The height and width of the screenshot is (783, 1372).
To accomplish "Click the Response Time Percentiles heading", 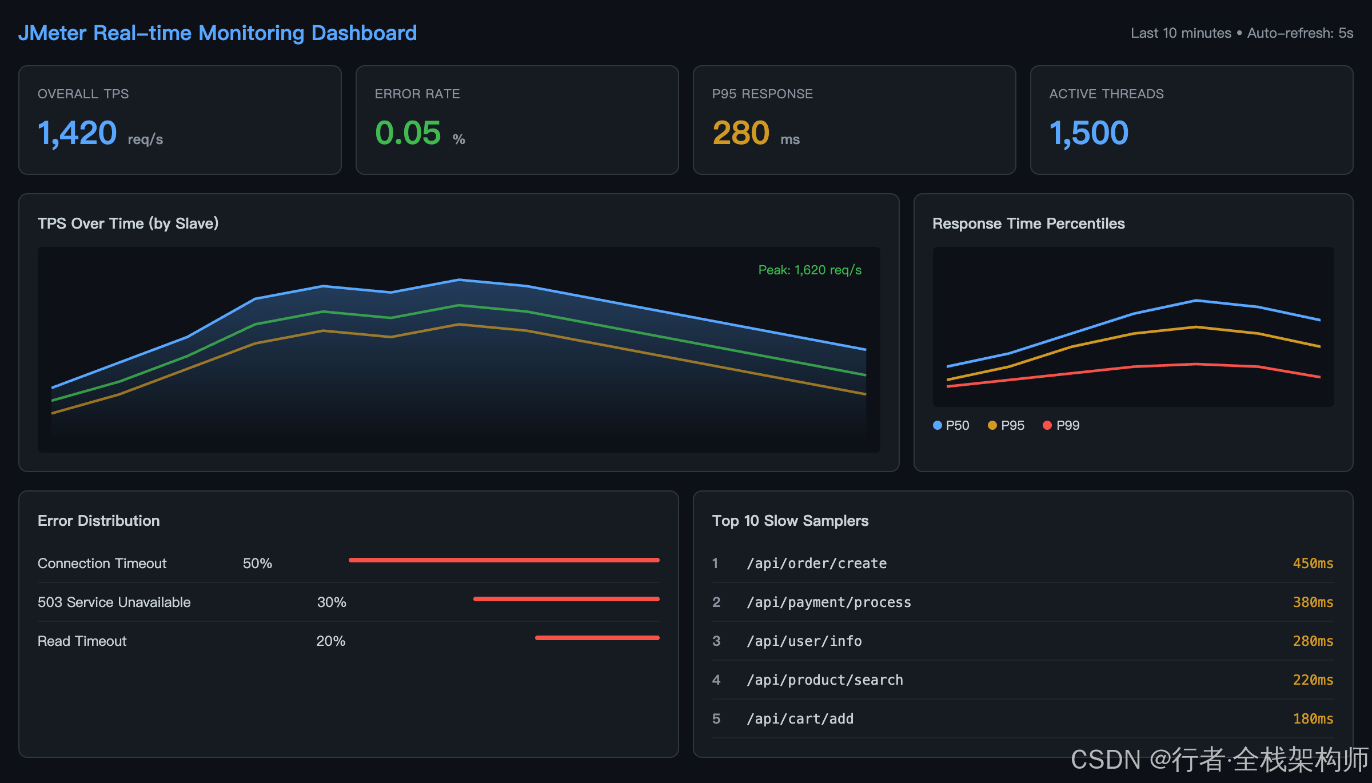I will point(1028,223).
